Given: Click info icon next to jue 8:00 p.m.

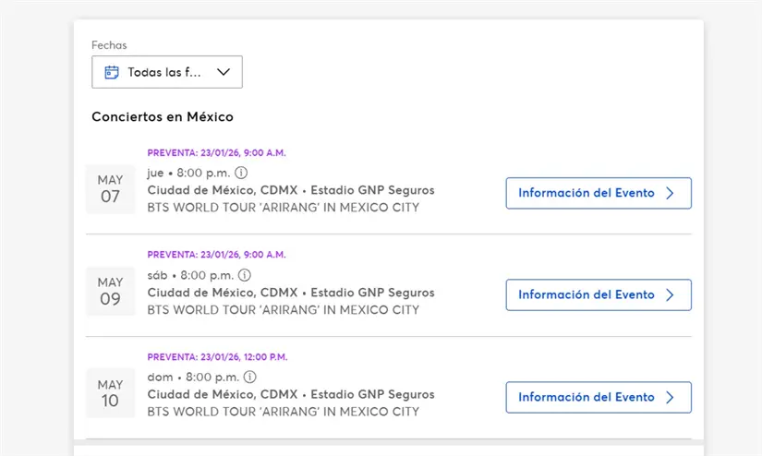Looking at the screenshot, I should point(241,173).
